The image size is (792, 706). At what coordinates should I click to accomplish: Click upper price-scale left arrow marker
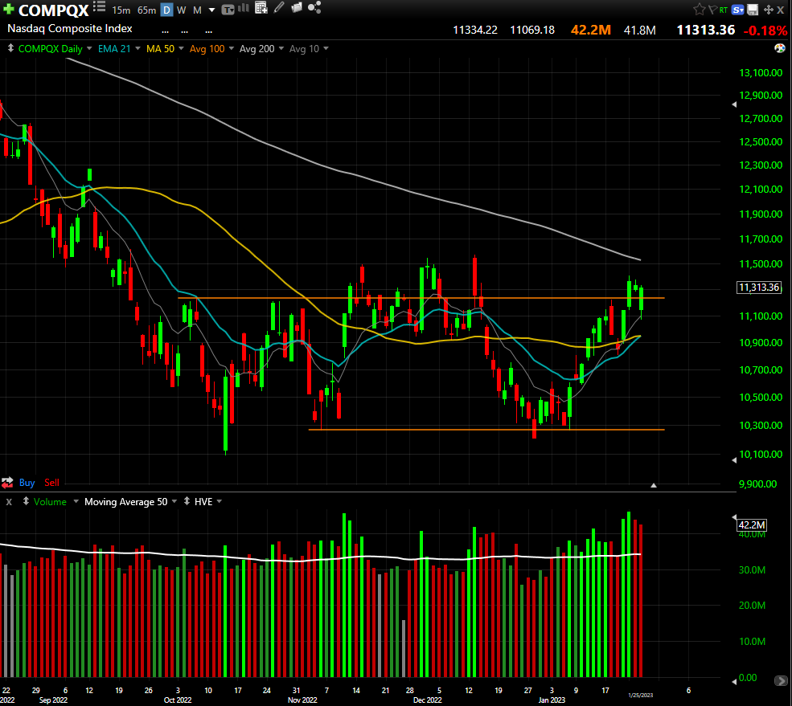[734, 104]
